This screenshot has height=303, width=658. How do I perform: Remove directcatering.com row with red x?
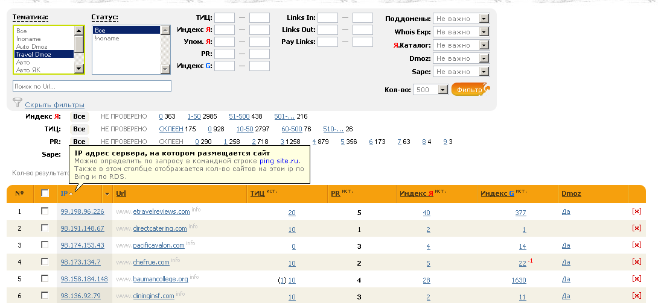(637, 228)
